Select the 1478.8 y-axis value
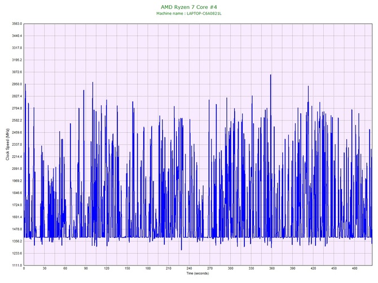This screenshot has width=378, height=283. (17, 229)
